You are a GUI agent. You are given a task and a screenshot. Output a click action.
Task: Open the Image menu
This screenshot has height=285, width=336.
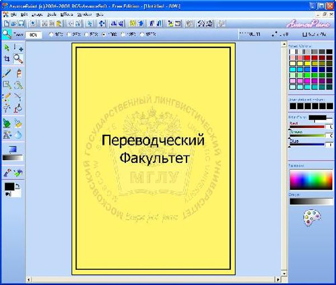tap(37, 15)
